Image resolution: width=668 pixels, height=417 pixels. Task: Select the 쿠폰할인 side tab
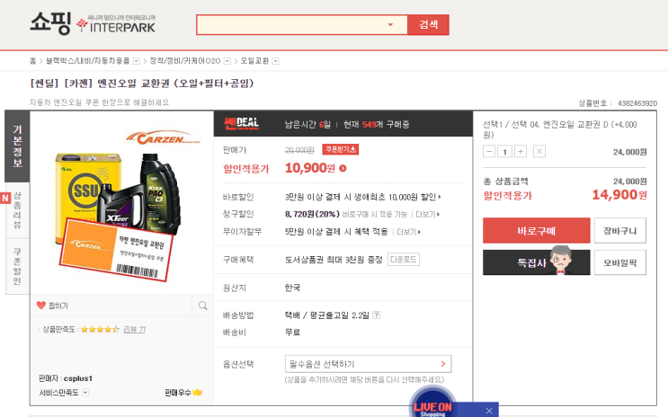pos(17,266)
